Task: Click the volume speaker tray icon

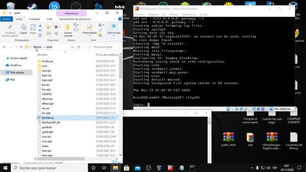Action: (x=268, y=168)
